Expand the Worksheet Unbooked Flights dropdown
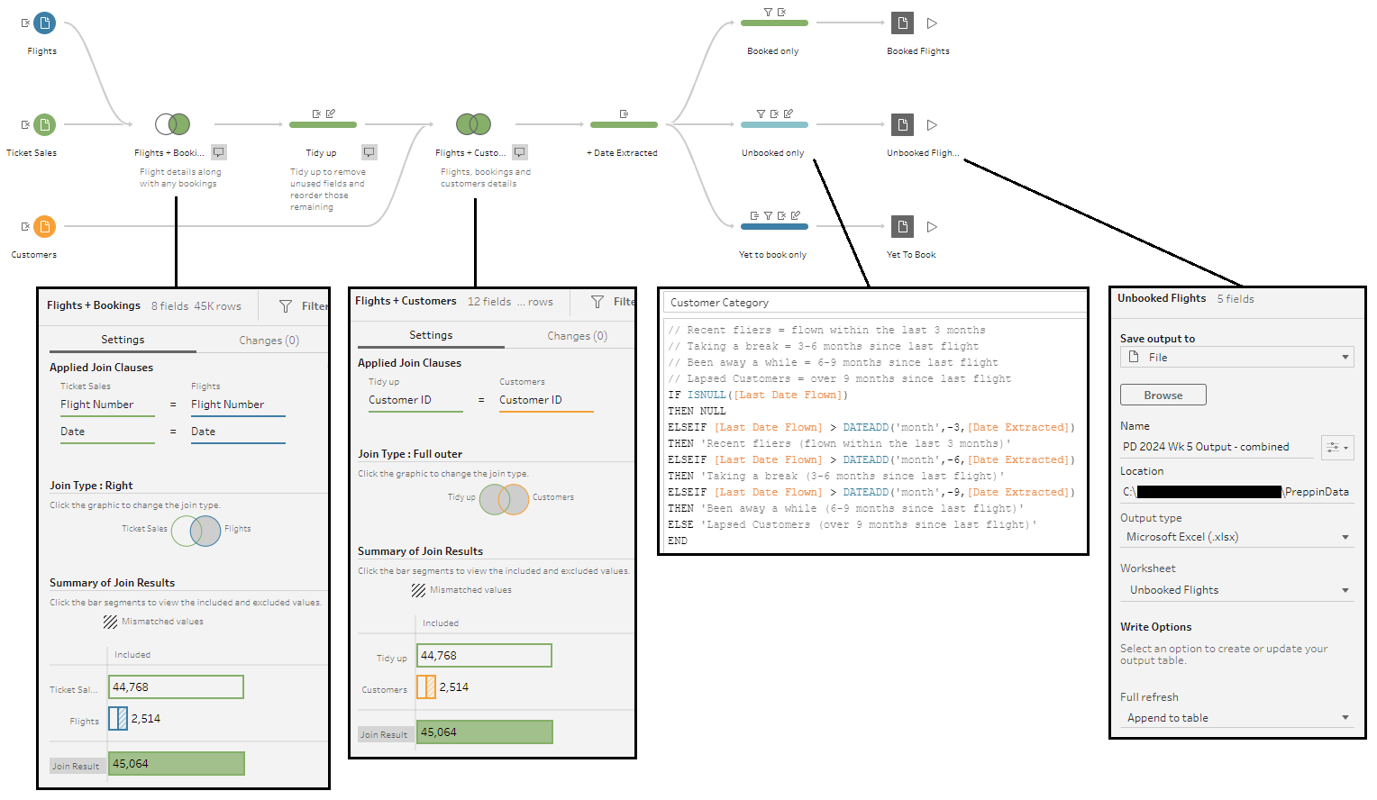Viewport: 1377px width, 800px height. click(1236, 590)
